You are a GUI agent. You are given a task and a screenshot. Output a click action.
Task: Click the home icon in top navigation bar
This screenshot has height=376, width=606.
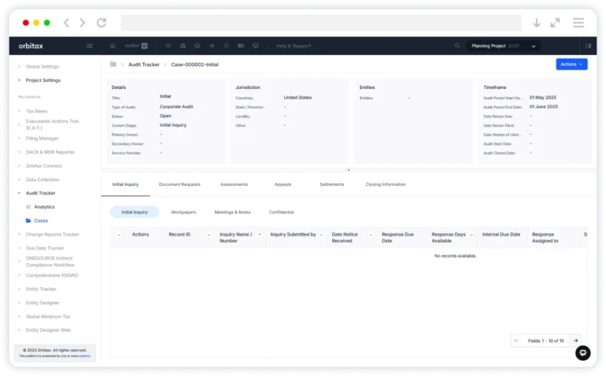[x=114, y=46]
